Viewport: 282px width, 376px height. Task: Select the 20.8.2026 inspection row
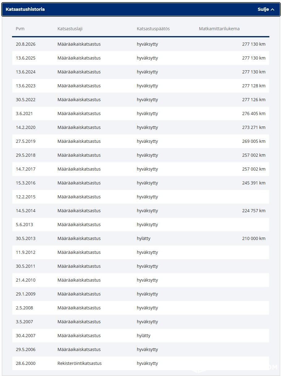coord(141,44)
